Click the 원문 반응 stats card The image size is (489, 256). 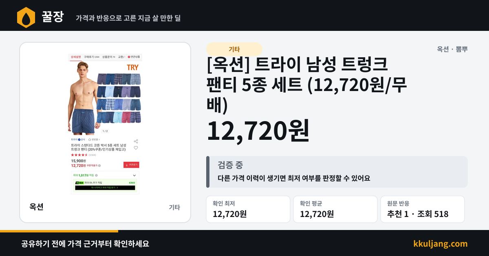coord(423,209)
